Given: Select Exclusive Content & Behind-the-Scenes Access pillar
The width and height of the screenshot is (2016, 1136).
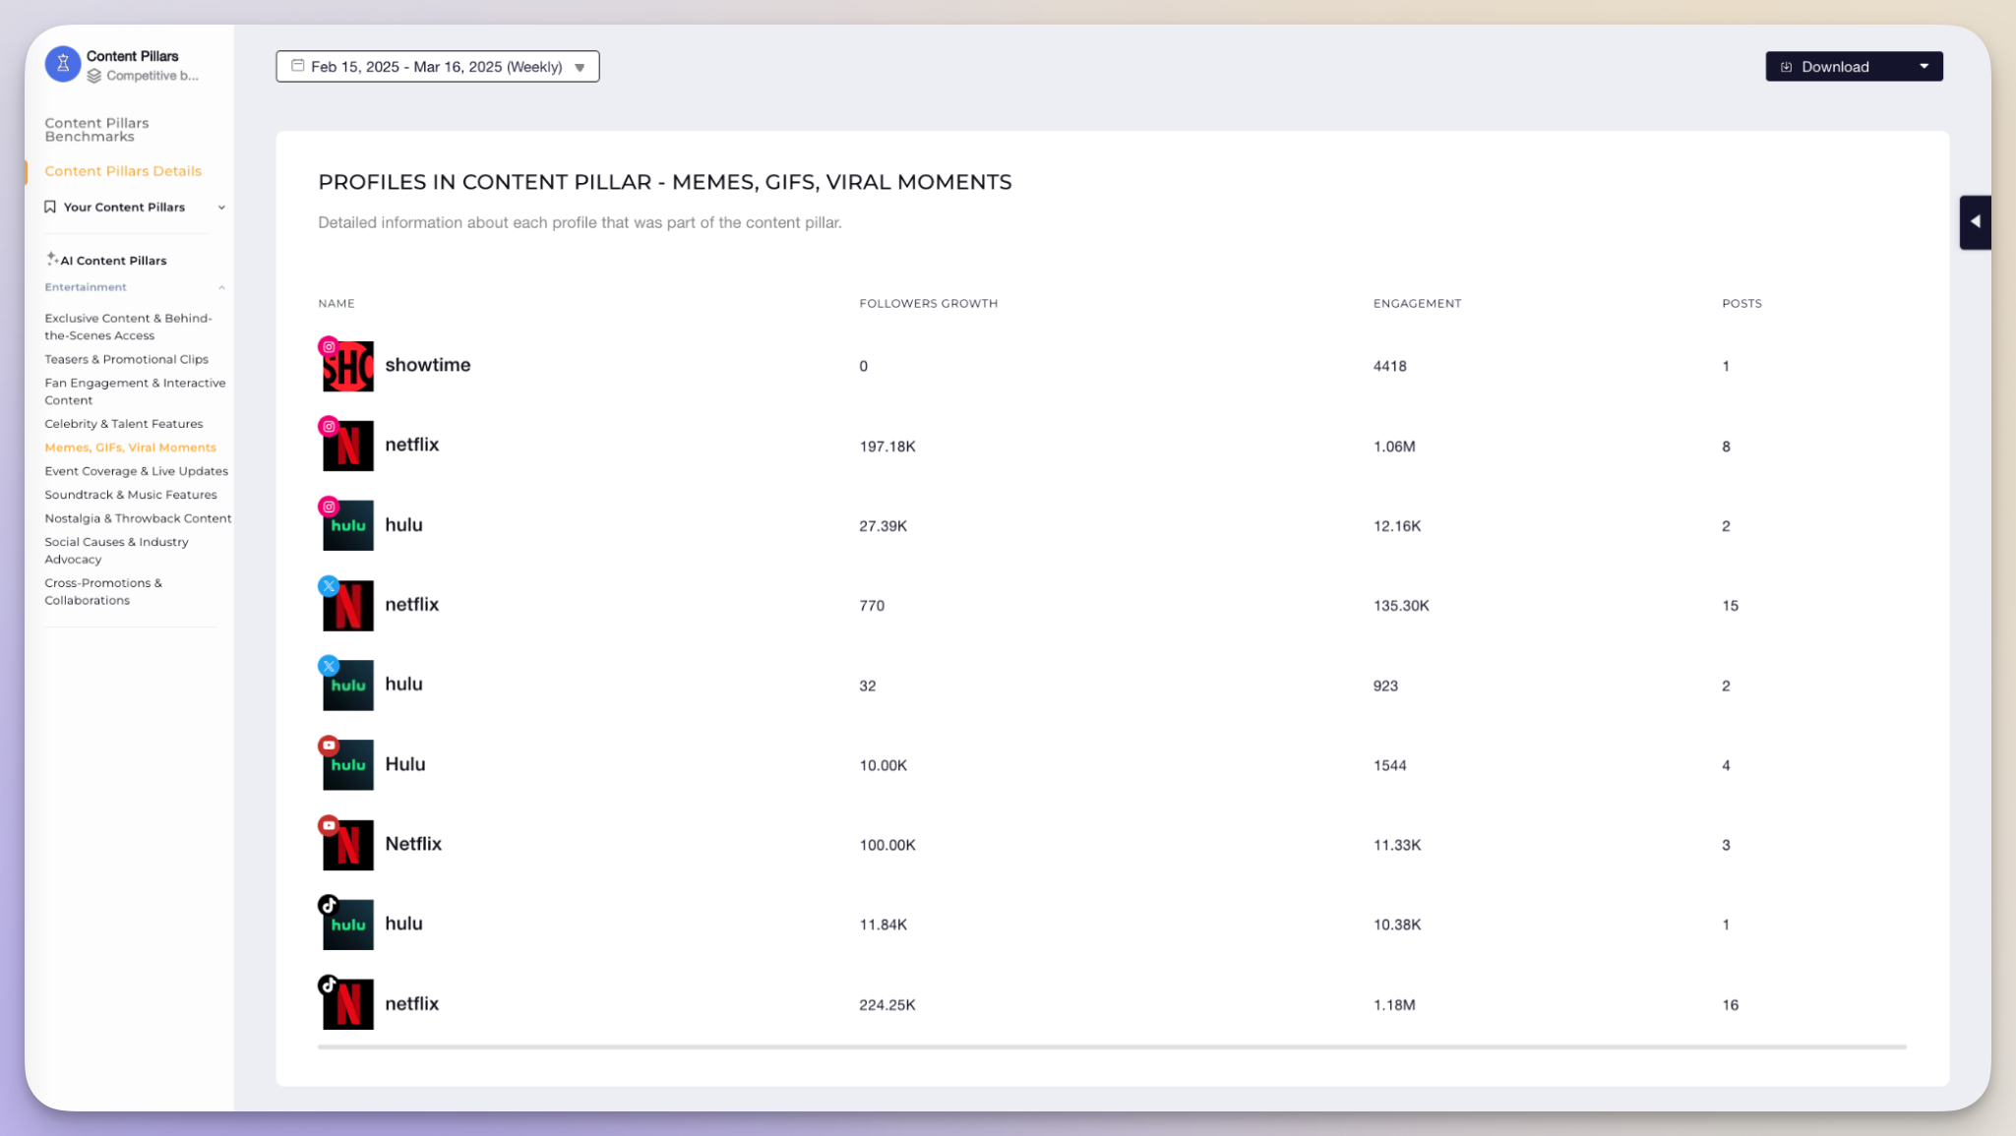Looking at the screenshot, I should [x=129, y=327].
